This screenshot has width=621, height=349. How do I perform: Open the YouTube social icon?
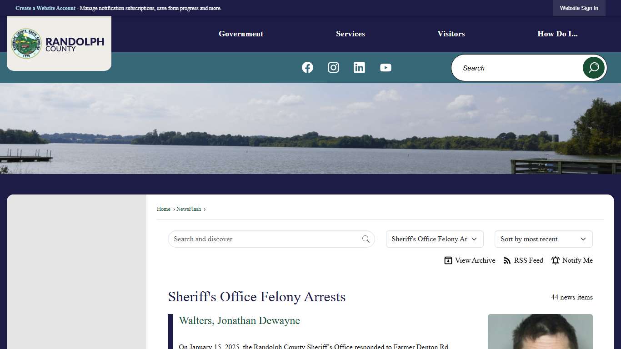tap(386, 68)
